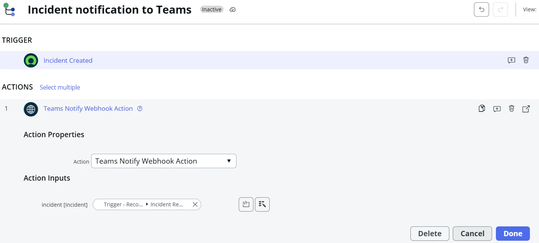Open the Incident Created trigger link
The width and height of the screenshot is (539, 243).
[68, 60]
